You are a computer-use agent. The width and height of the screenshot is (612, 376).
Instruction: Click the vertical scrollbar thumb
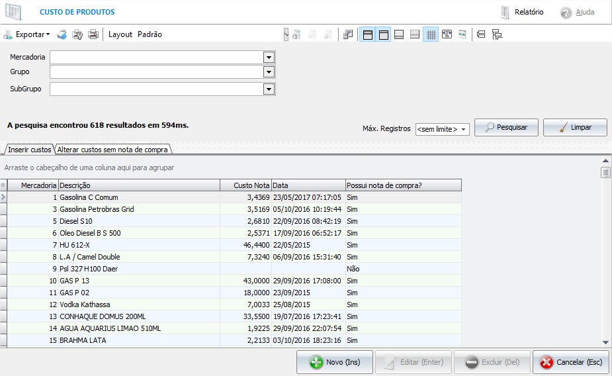[x=606, y=172]
